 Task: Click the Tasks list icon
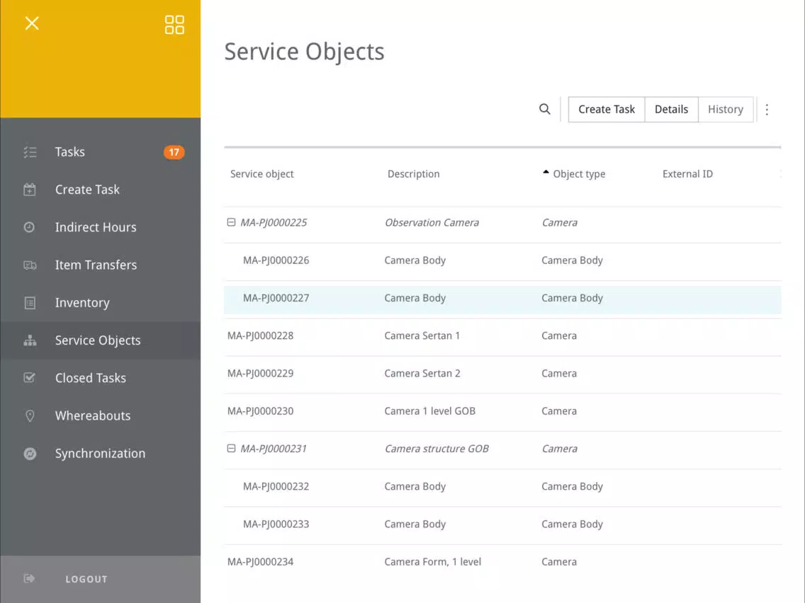(x=30, y=151)
